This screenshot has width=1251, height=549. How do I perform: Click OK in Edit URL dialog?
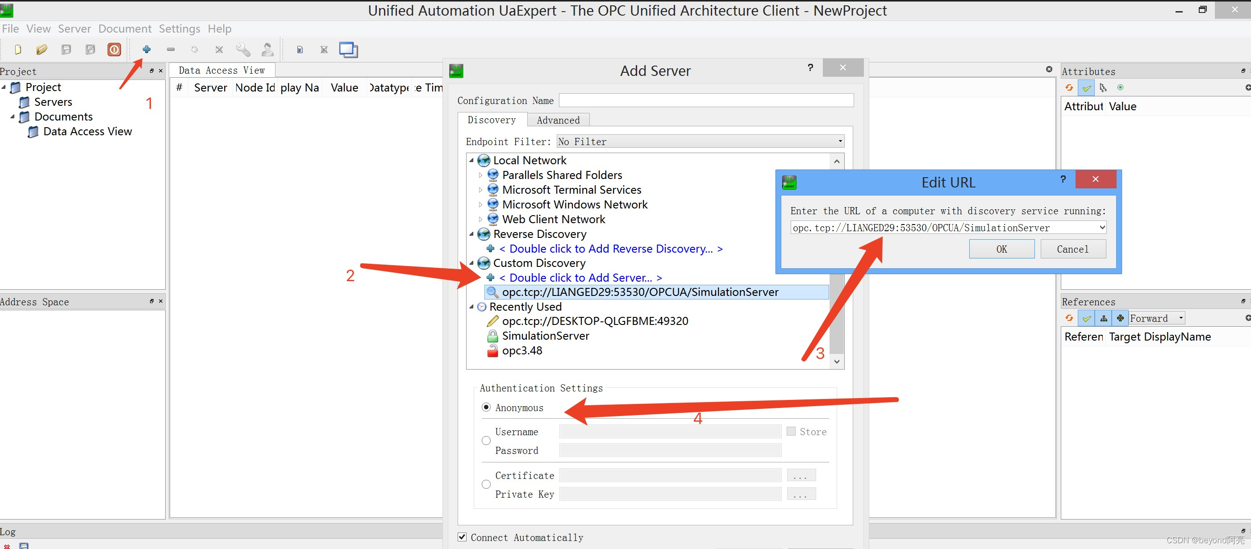pos(1001,249)
